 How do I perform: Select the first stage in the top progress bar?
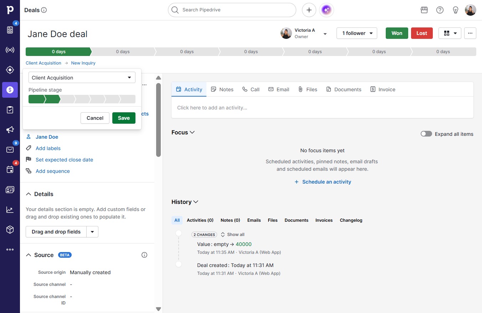(58, 52)
